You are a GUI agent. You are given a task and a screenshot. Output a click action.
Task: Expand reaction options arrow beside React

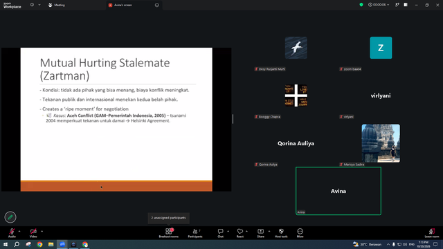pos(246,231)
